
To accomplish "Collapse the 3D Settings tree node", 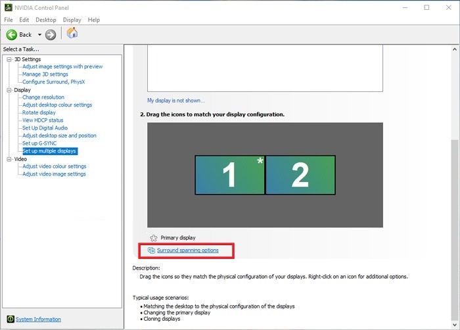I will coord(9,59).
